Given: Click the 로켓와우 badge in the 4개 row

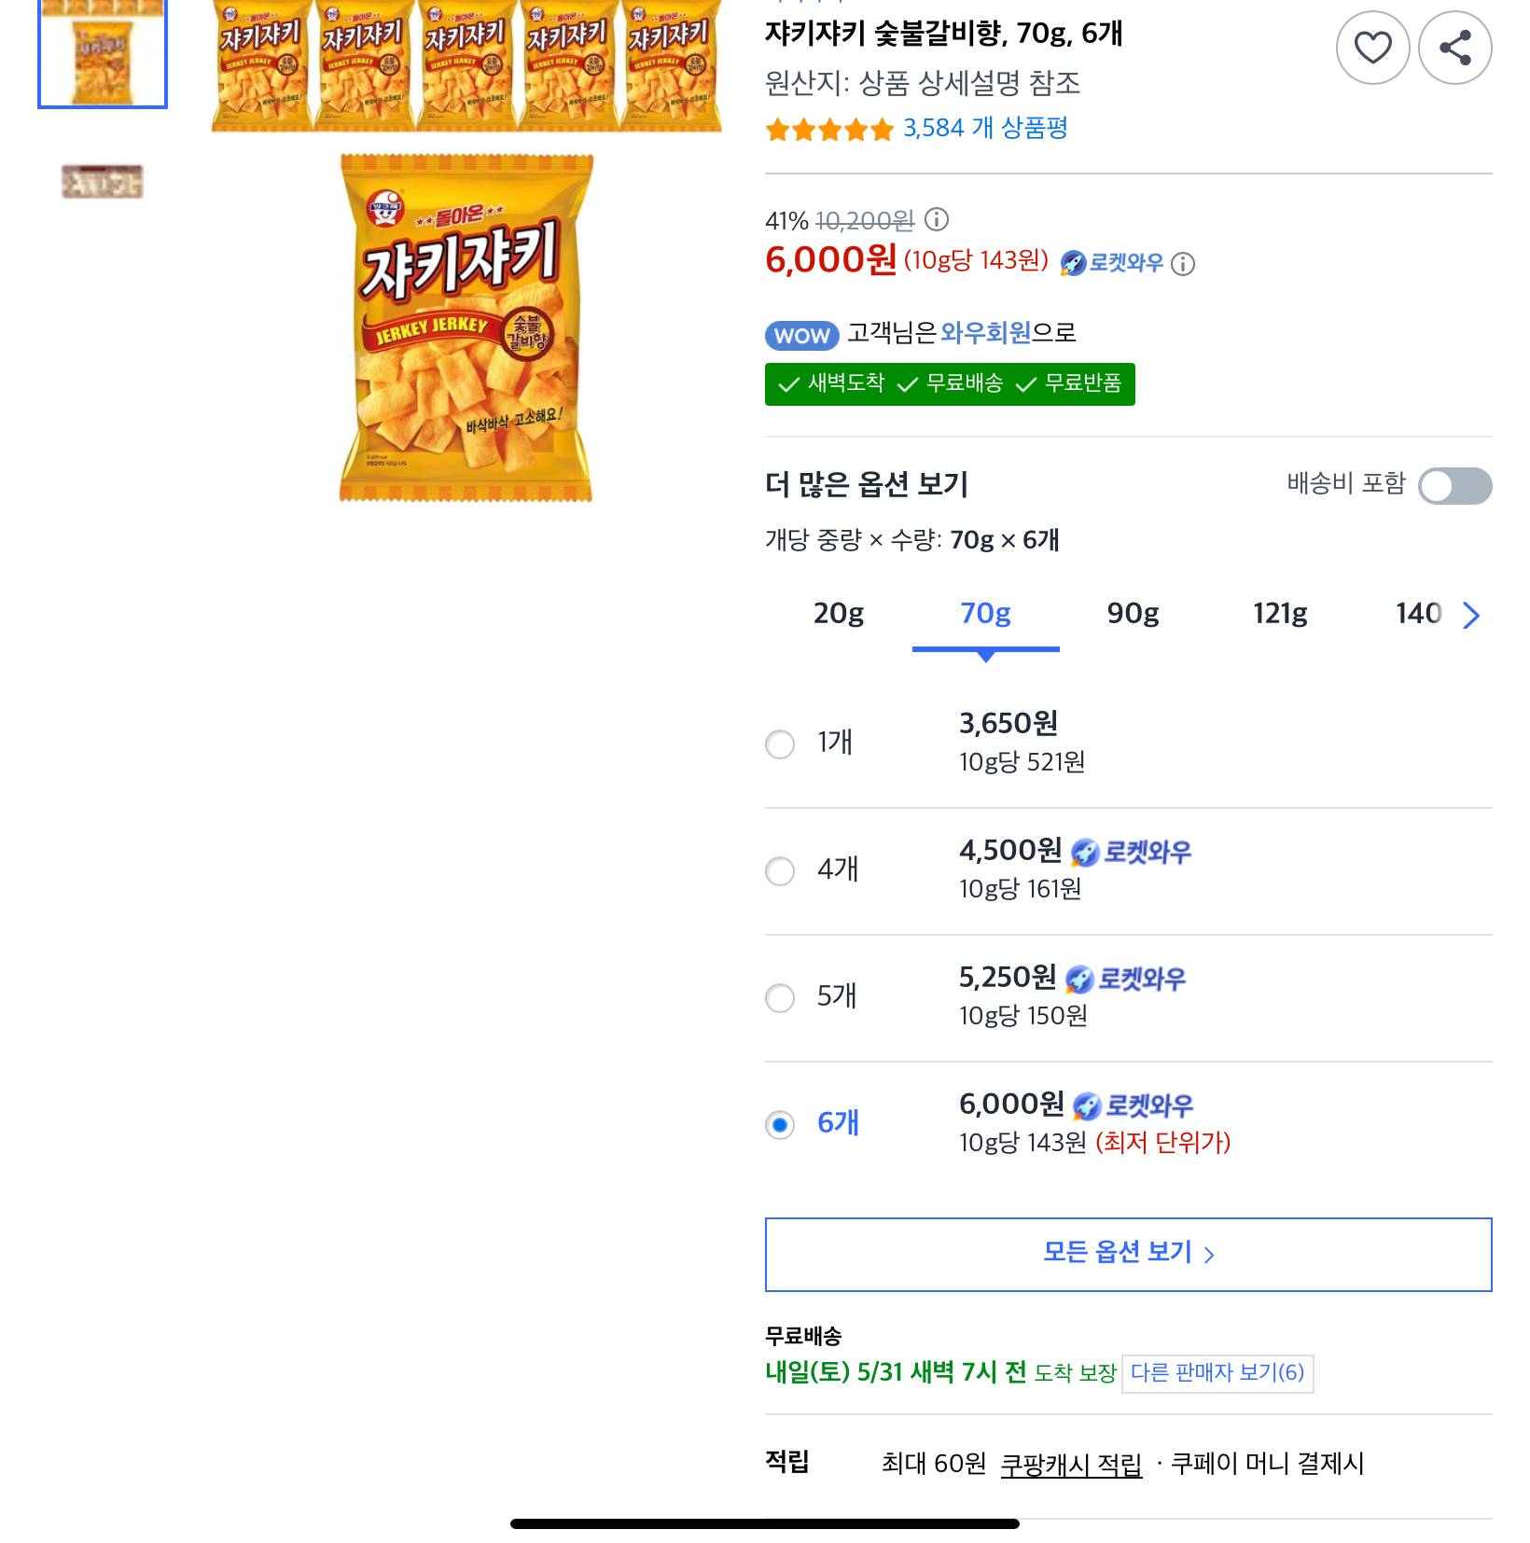Looking at the screenshot, I should 1132,852.
